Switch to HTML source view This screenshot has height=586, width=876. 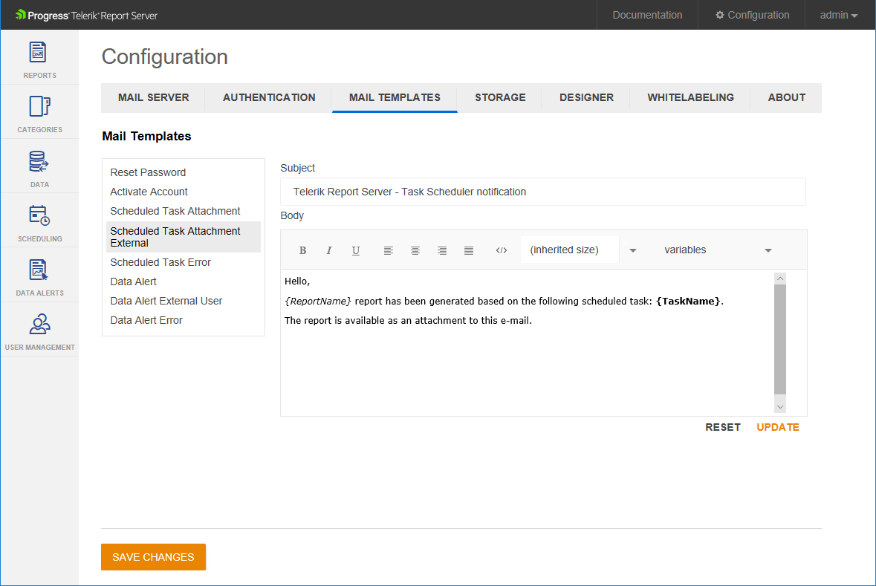(x=502, y=250)
